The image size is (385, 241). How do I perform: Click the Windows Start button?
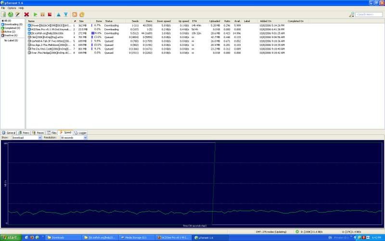coord(11,238)
